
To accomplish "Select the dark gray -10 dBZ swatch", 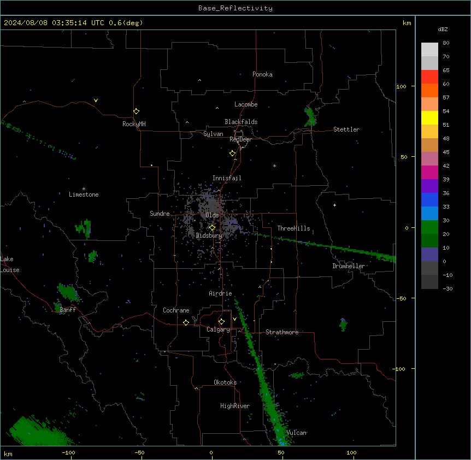I will click(429, 282).
